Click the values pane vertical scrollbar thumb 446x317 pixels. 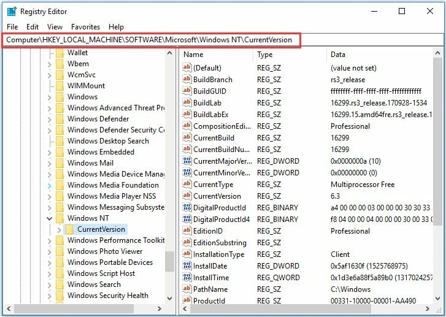point(437,141)
